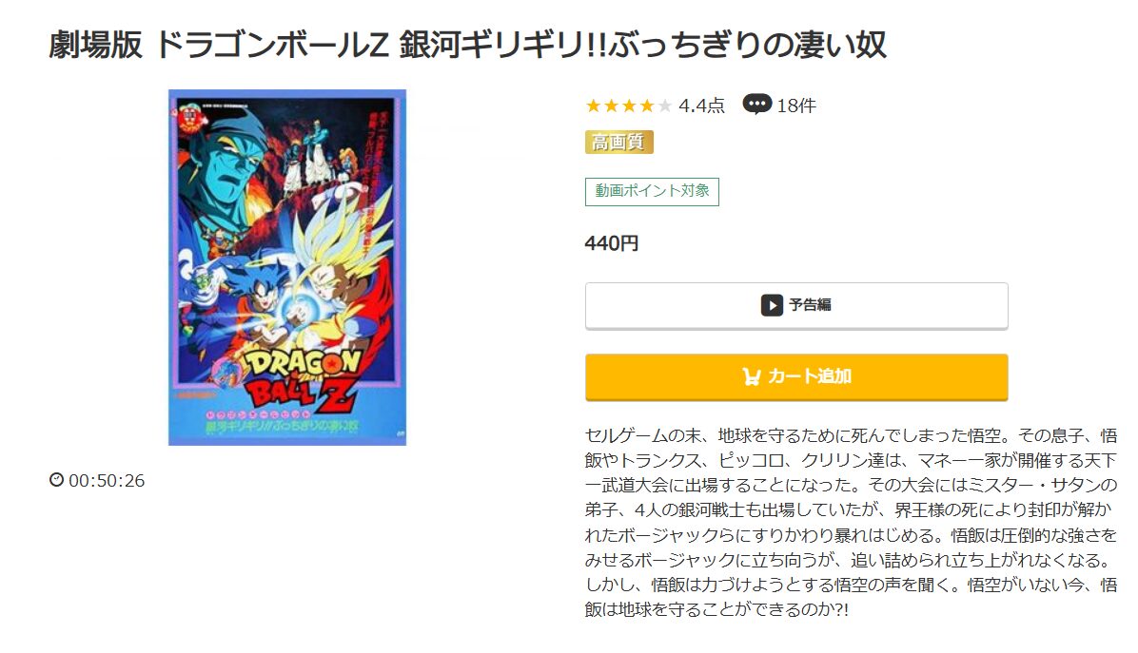Screen dimensions: 1138x653
Task: Click the first yellow rating star
Action: pyautogui.click(x=593, y=106)
